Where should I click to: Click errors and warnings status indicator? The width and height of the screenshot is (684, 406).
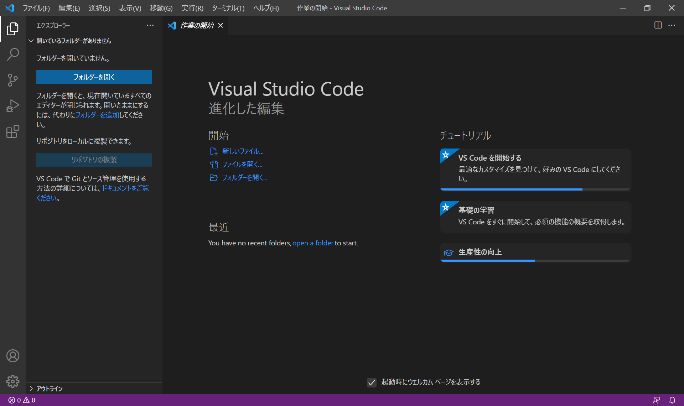[x=22, y=400]
